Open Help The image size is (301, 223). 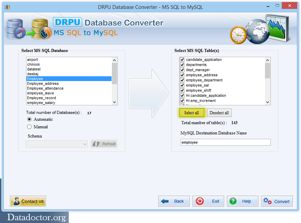click(242, 201)
